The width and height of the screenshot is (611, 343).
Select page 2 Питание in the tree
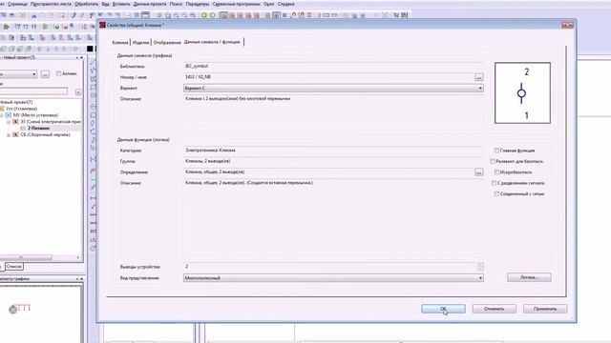tap(38, 129)
